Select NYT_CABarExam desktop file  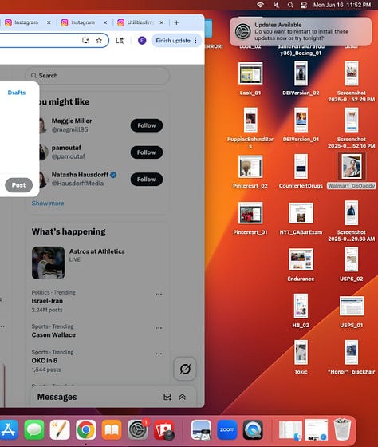click(x=301, y=218)
